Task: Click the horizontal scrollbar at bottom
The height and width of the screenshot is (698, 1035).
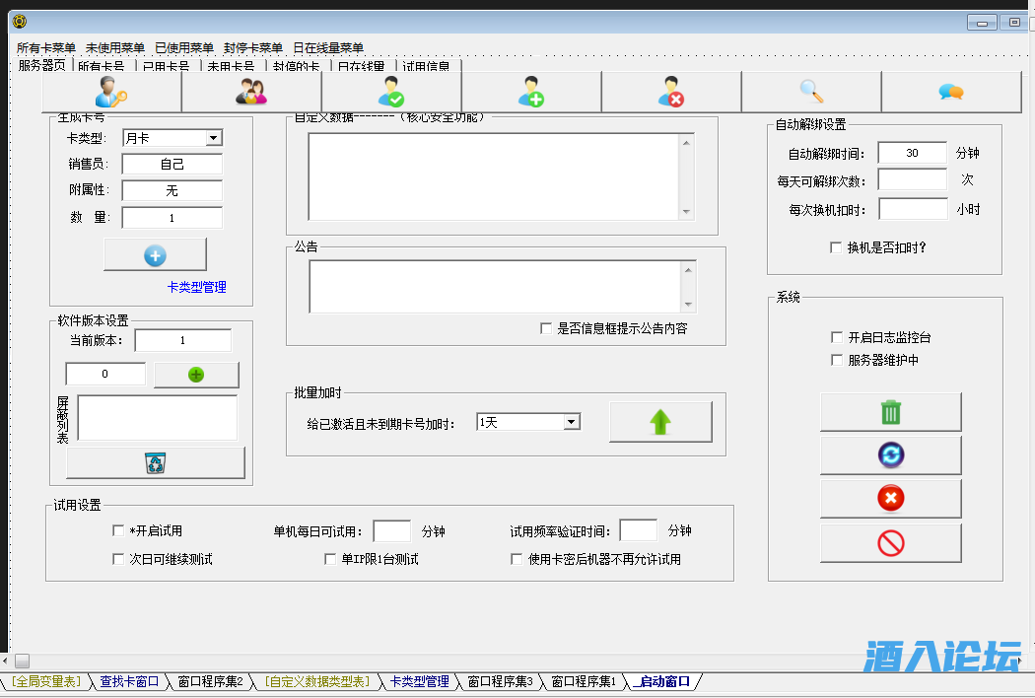Action: pyautogui.click(x=493, y=661)
